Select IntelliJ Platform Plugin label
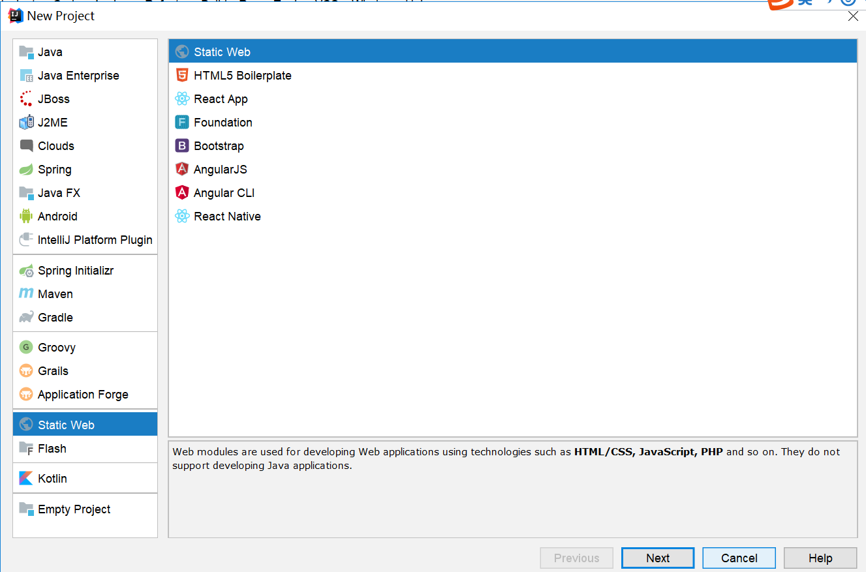Viewport: 866px width, 572px height. tap(95, 240)
